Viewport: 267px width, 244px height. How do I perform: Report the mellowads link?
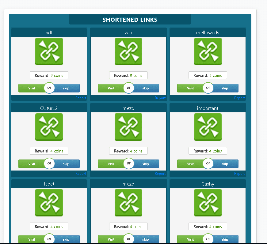(239, 98)
